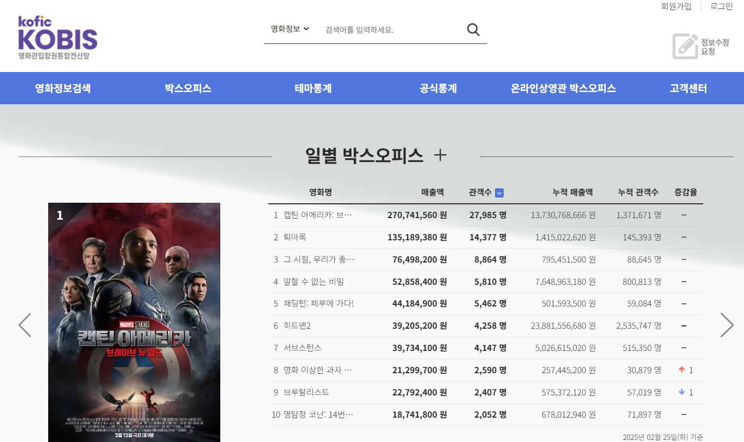
Task: Expand 일별 박스오피스 with the plus icon
Action: tap(440, 155)
